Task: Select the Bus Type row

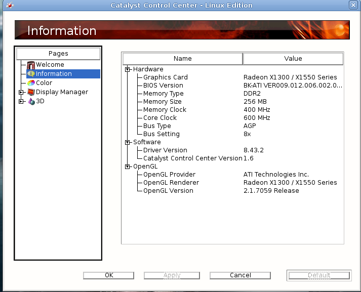Action: click(x=233, y=126)
